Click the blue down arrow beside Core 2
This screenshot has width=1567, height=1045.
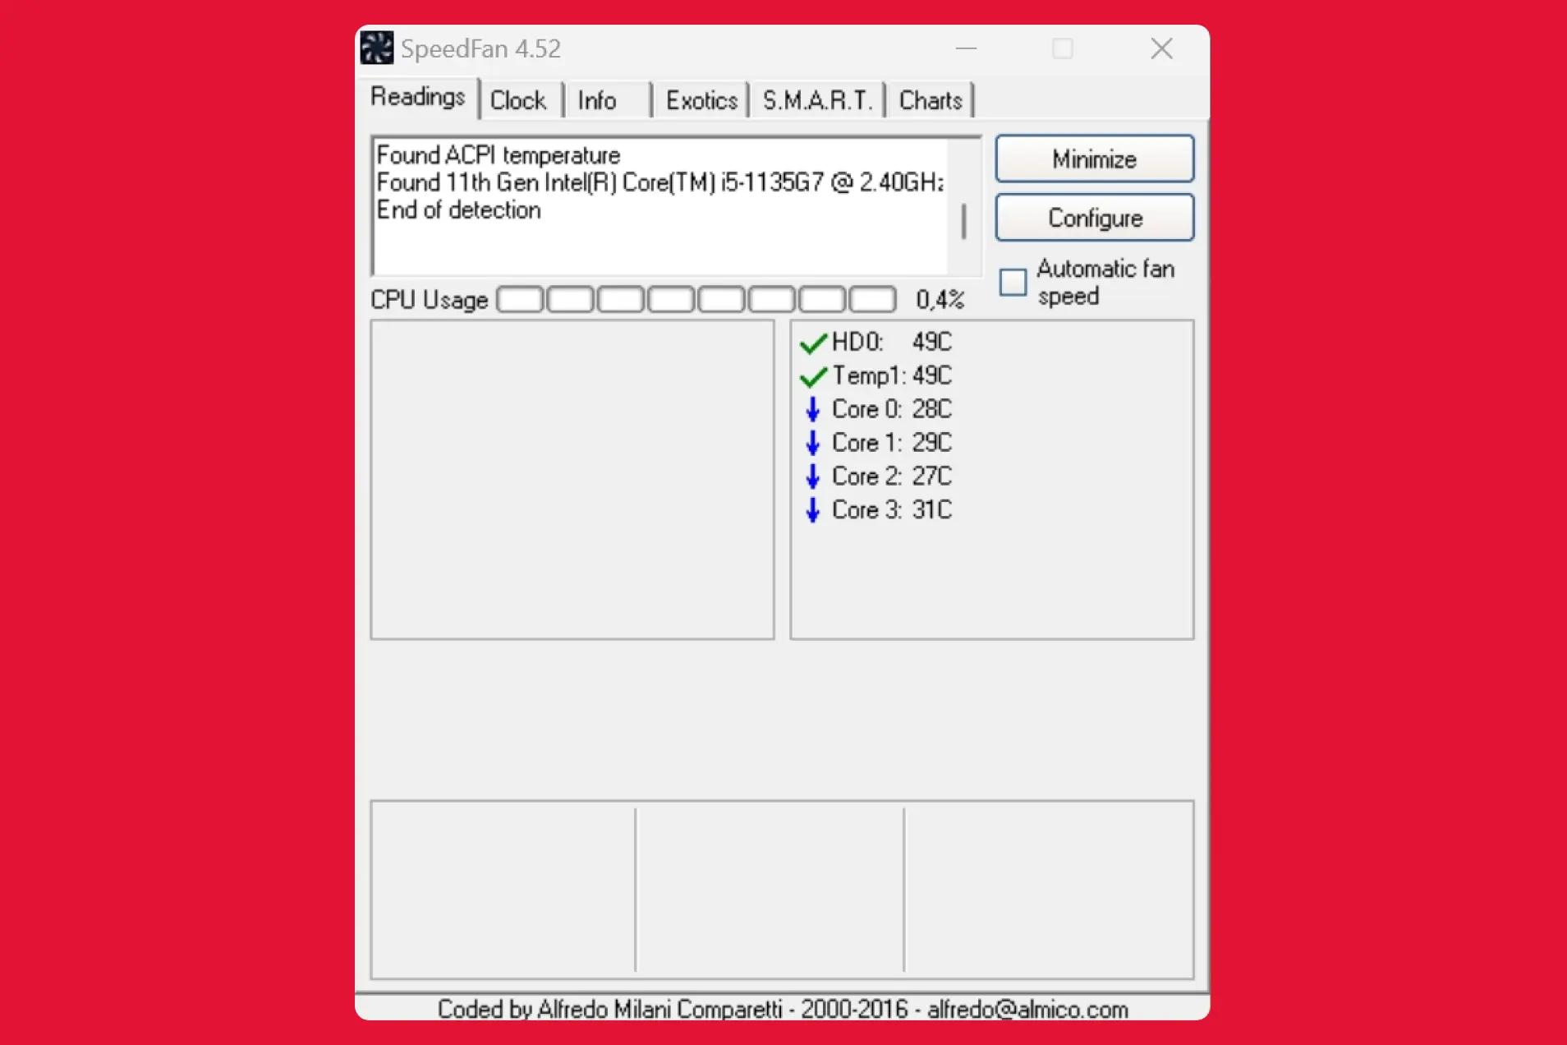point(812,476)
